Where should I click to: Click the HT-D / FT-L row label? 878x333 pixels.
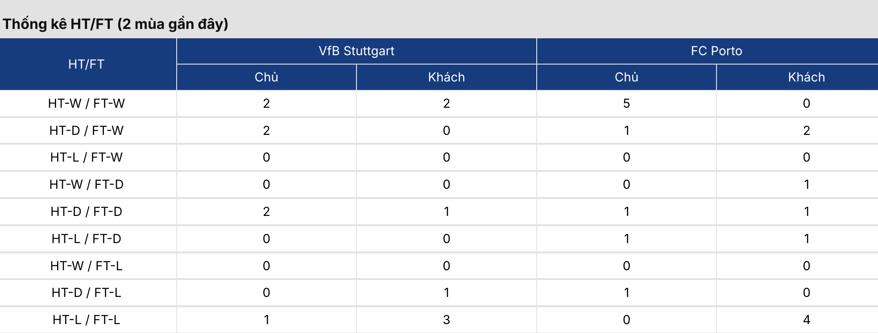tap(86, 292)
